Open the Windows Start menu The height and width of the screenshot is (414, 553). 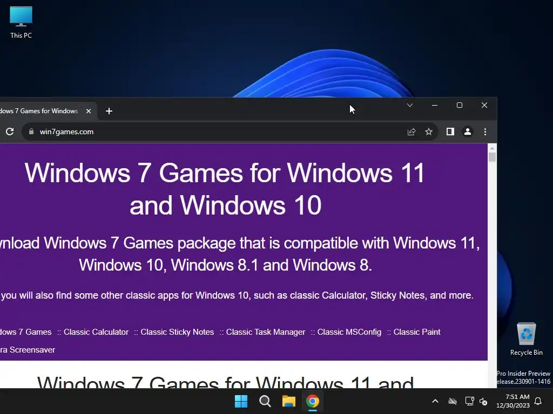point(241,401)
